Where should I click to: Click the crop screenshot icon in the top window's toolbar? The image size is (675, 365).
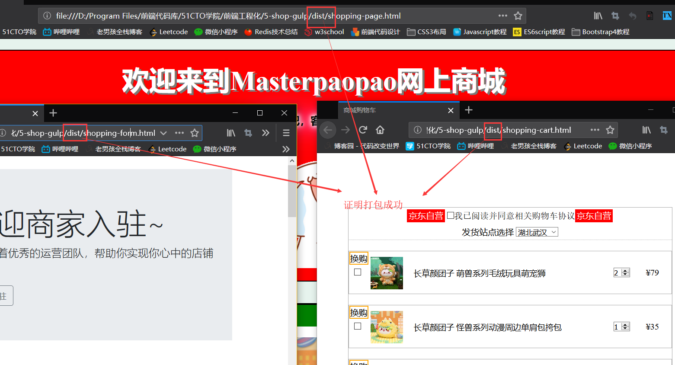tap(615, 16)
